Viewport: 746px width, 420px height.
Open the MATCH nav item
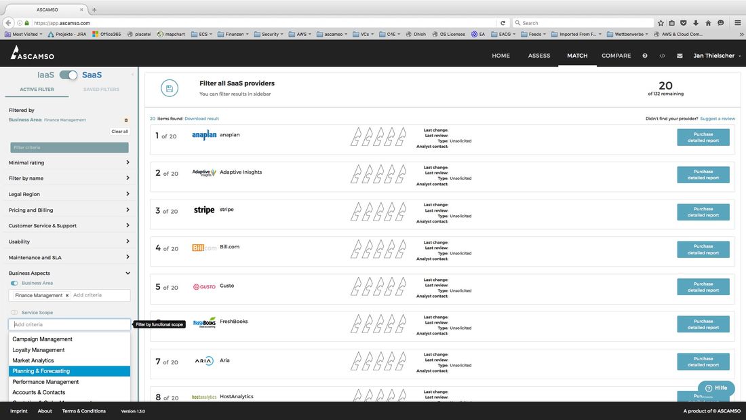coord(577,56)
